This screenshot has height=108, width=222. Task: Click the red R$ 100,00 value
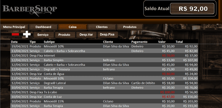(x=168, y=92)
